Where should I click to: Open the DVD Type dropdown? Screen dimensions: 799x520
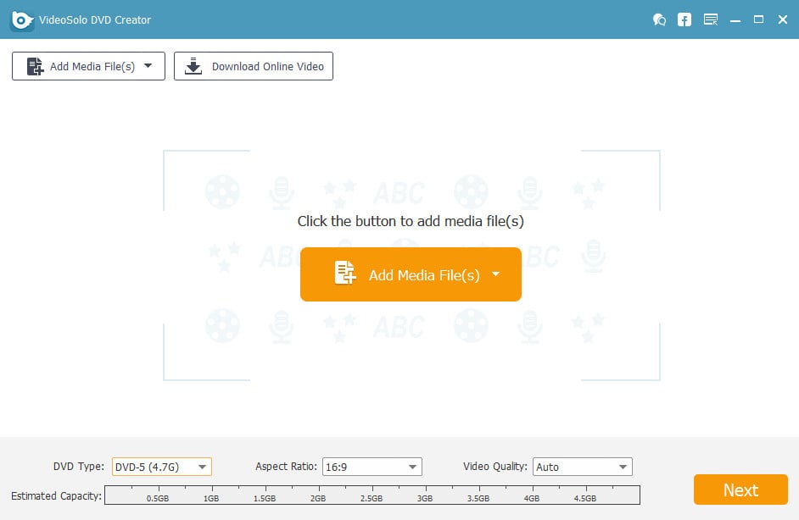161,467
